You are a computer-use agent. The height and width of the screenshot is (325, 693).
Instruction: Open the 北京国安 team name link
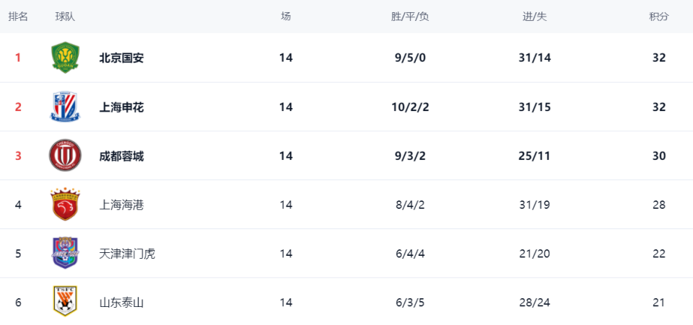pyautogui.click(x=121, y=58)
